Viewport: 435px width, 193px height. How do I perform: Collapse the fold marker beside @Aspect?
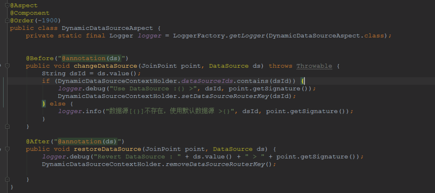7,5
